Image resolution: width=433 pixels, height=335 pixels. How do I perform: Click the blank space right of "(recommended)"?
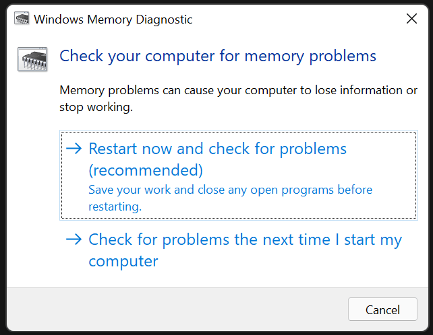coord(304,169)
